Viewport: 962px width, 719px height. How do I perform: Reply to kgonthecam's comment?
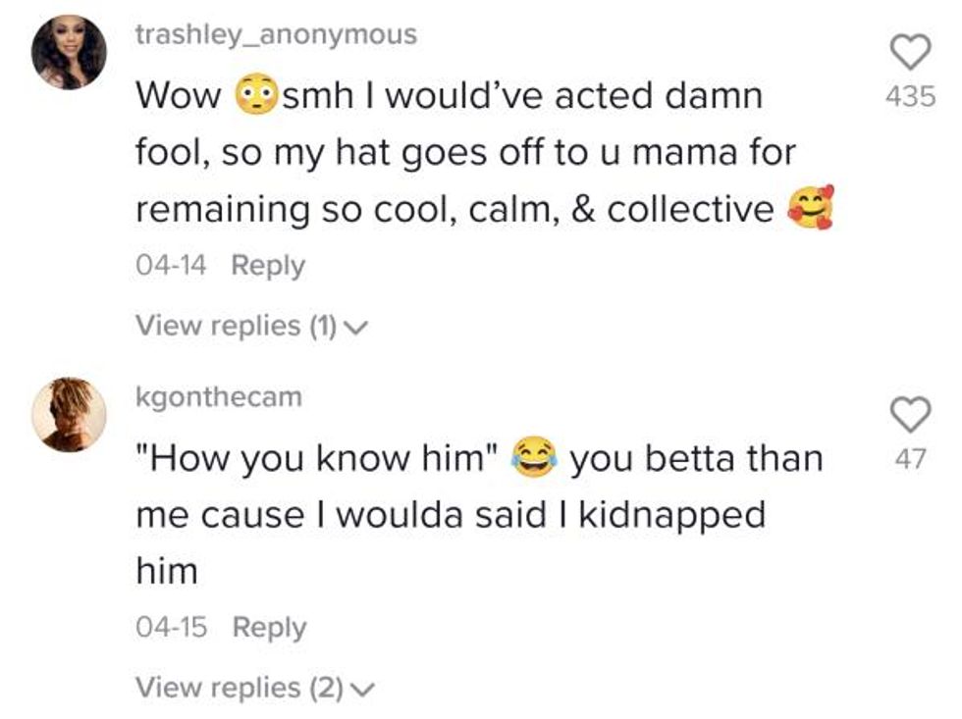(269, 628)
